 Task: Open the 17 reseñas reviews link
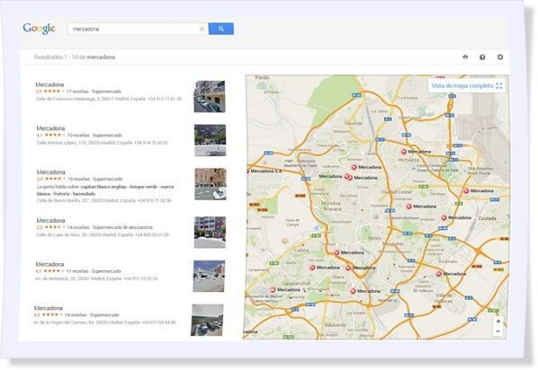77,92
